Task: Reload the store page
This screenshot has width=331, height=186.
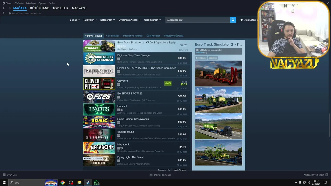Action: click(x=4, y=13)
